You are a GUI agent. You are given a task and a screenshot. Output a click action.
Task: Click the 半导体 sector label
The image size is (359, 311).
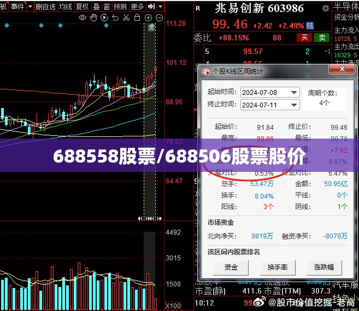point(346,6)
